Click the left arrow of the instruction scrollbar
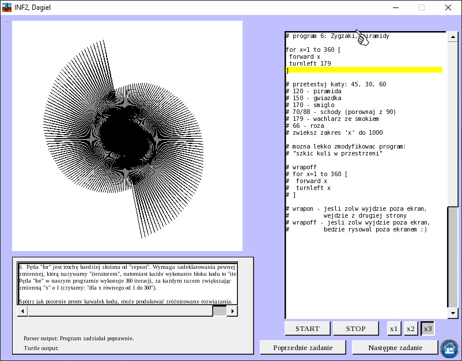Viewport: 462px width, 361px height. 22,311
